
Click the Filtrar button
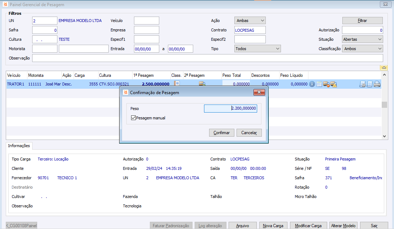pos(362,21)
